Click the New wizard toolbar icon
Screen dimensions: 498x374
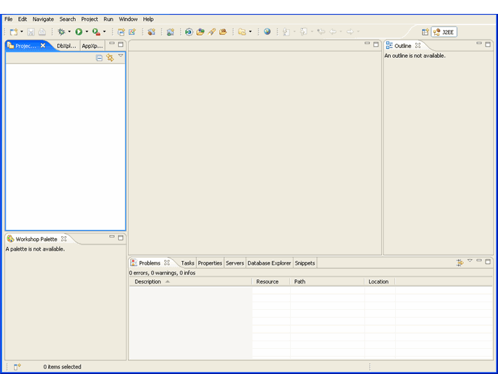pyautogui.click(x=14, y=32)
